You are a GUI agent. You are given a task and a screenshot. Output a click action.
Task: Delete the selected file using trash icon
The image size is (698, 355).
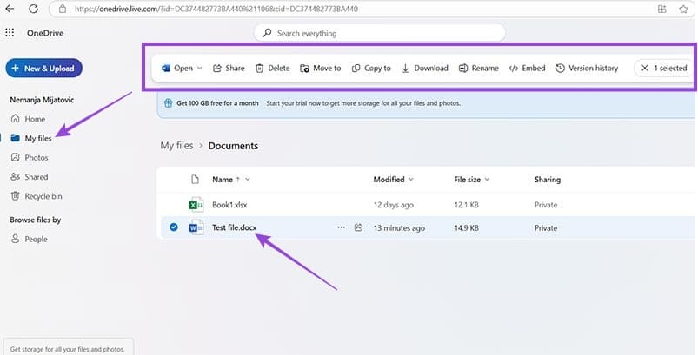259,68
